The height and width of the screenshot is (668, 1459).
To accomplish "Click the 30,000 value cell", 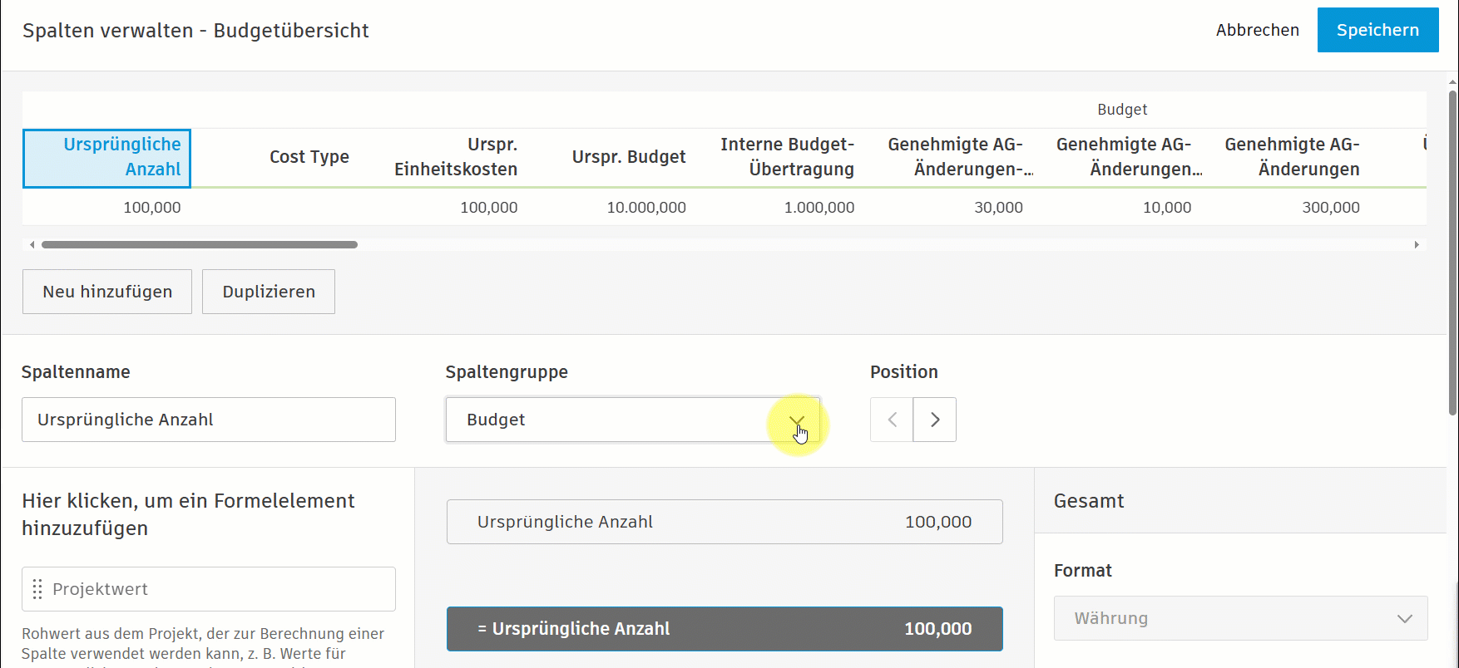I will (x=998, y=208).
